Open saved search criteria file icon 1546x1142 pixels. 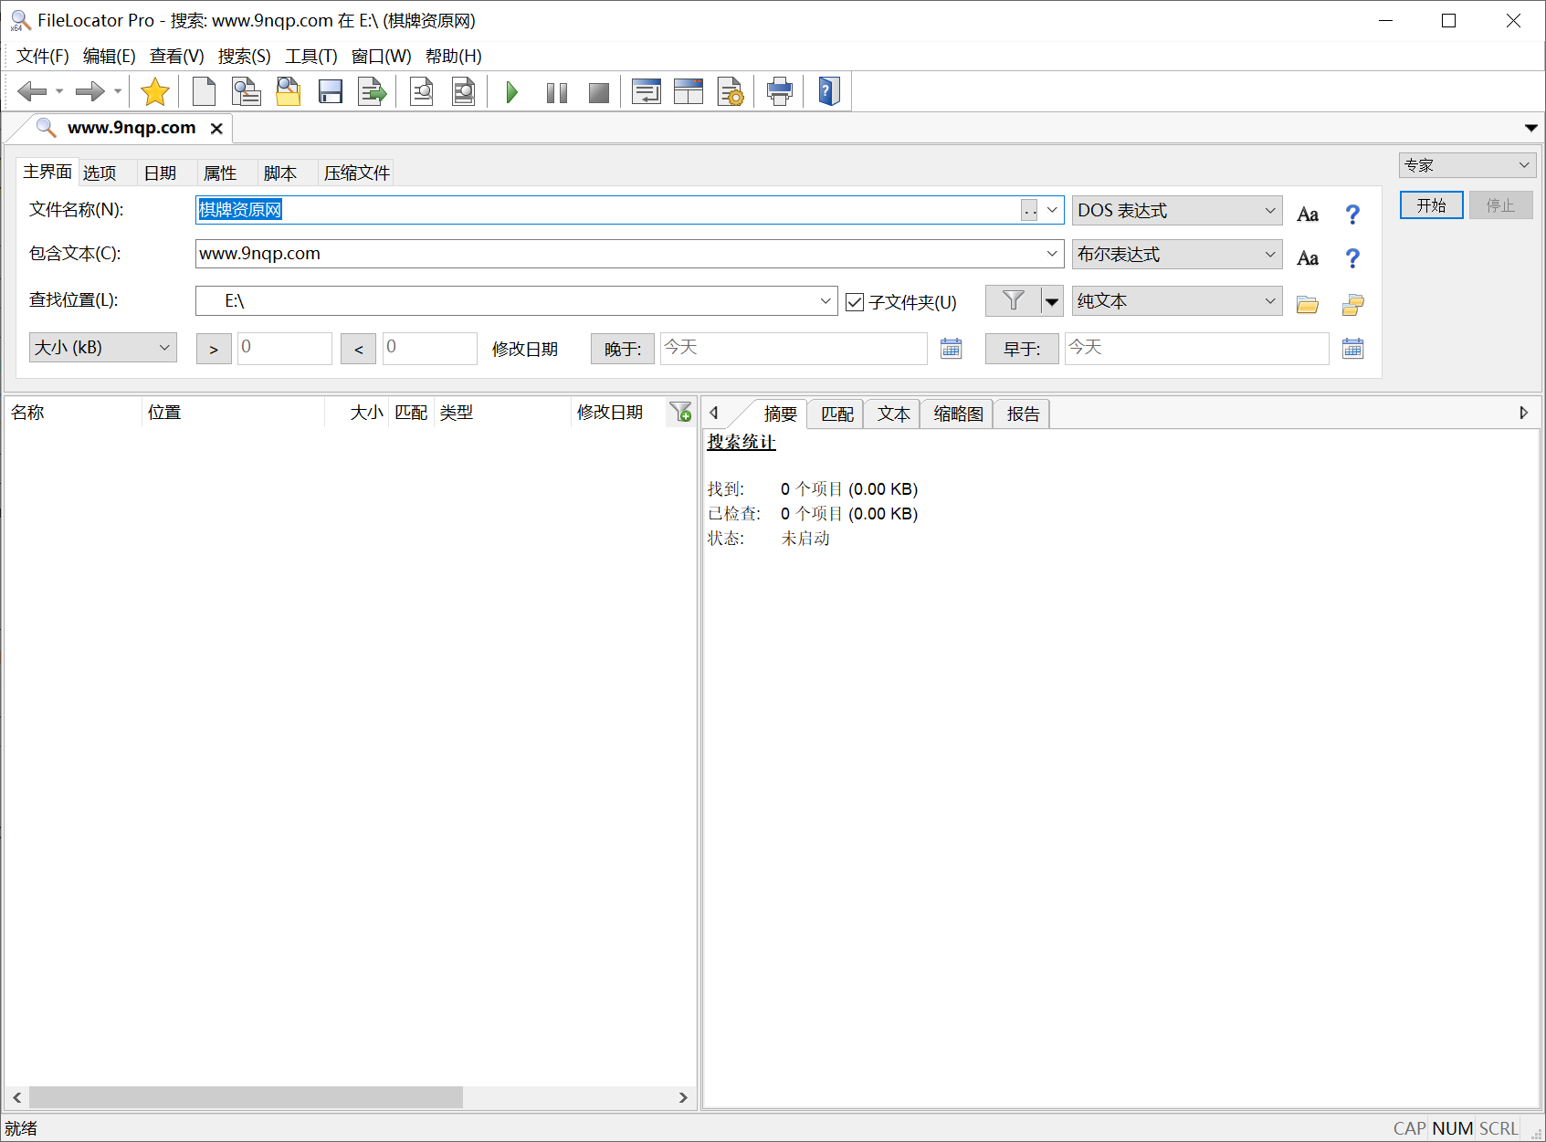[x=289, y=91]
